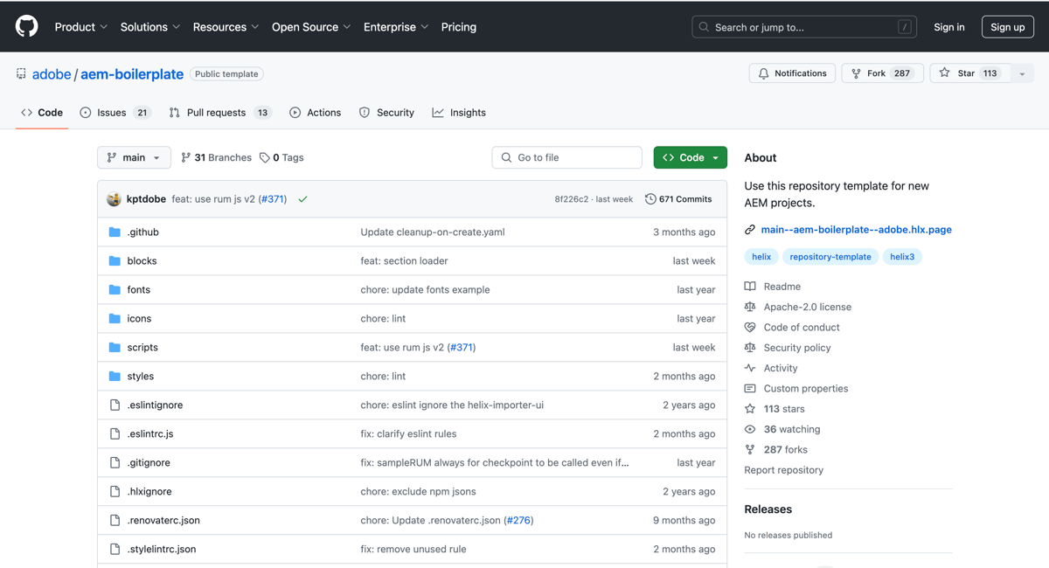Screen dimensions: 1049x568
Task: Click the clock icon beside 671 Commits
Action: pyautogui.click(x=649, y=199)
